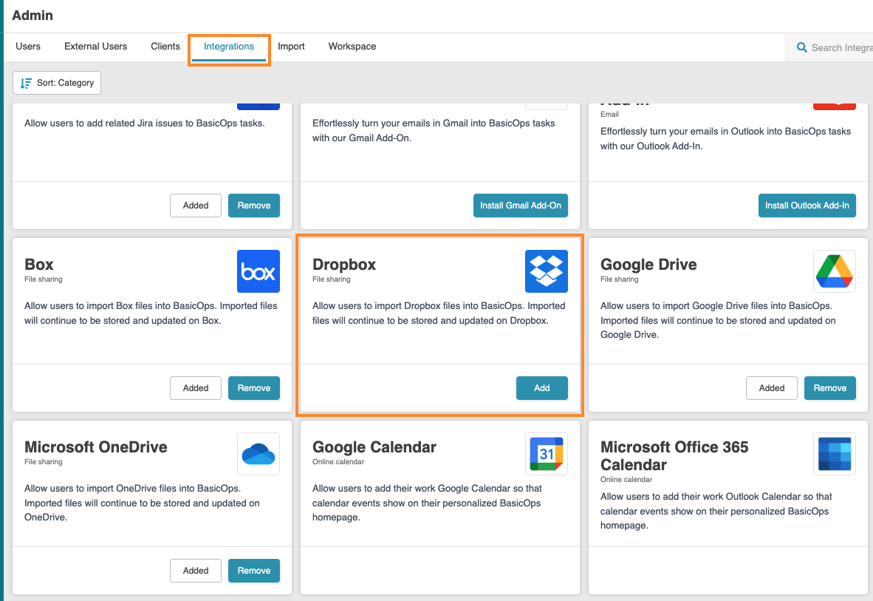
Task: Click the Office 365 Calendar icon
Action: click(x=834, y=453)
